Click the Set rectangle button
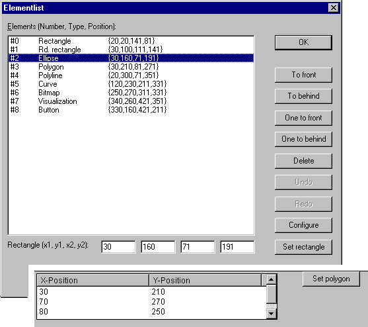368x327 pixels. (x=303, y=247)
